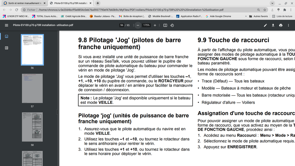The image size is (295, 166).
Task: Fit PDF to page width
Action: click(165, 25)
